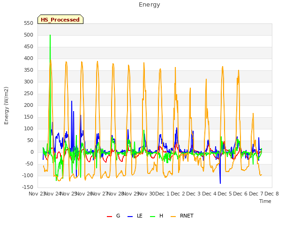Click the 550 y-axis tick label
The width and height of the screenshot is (300, 225).
click(29, 23)
